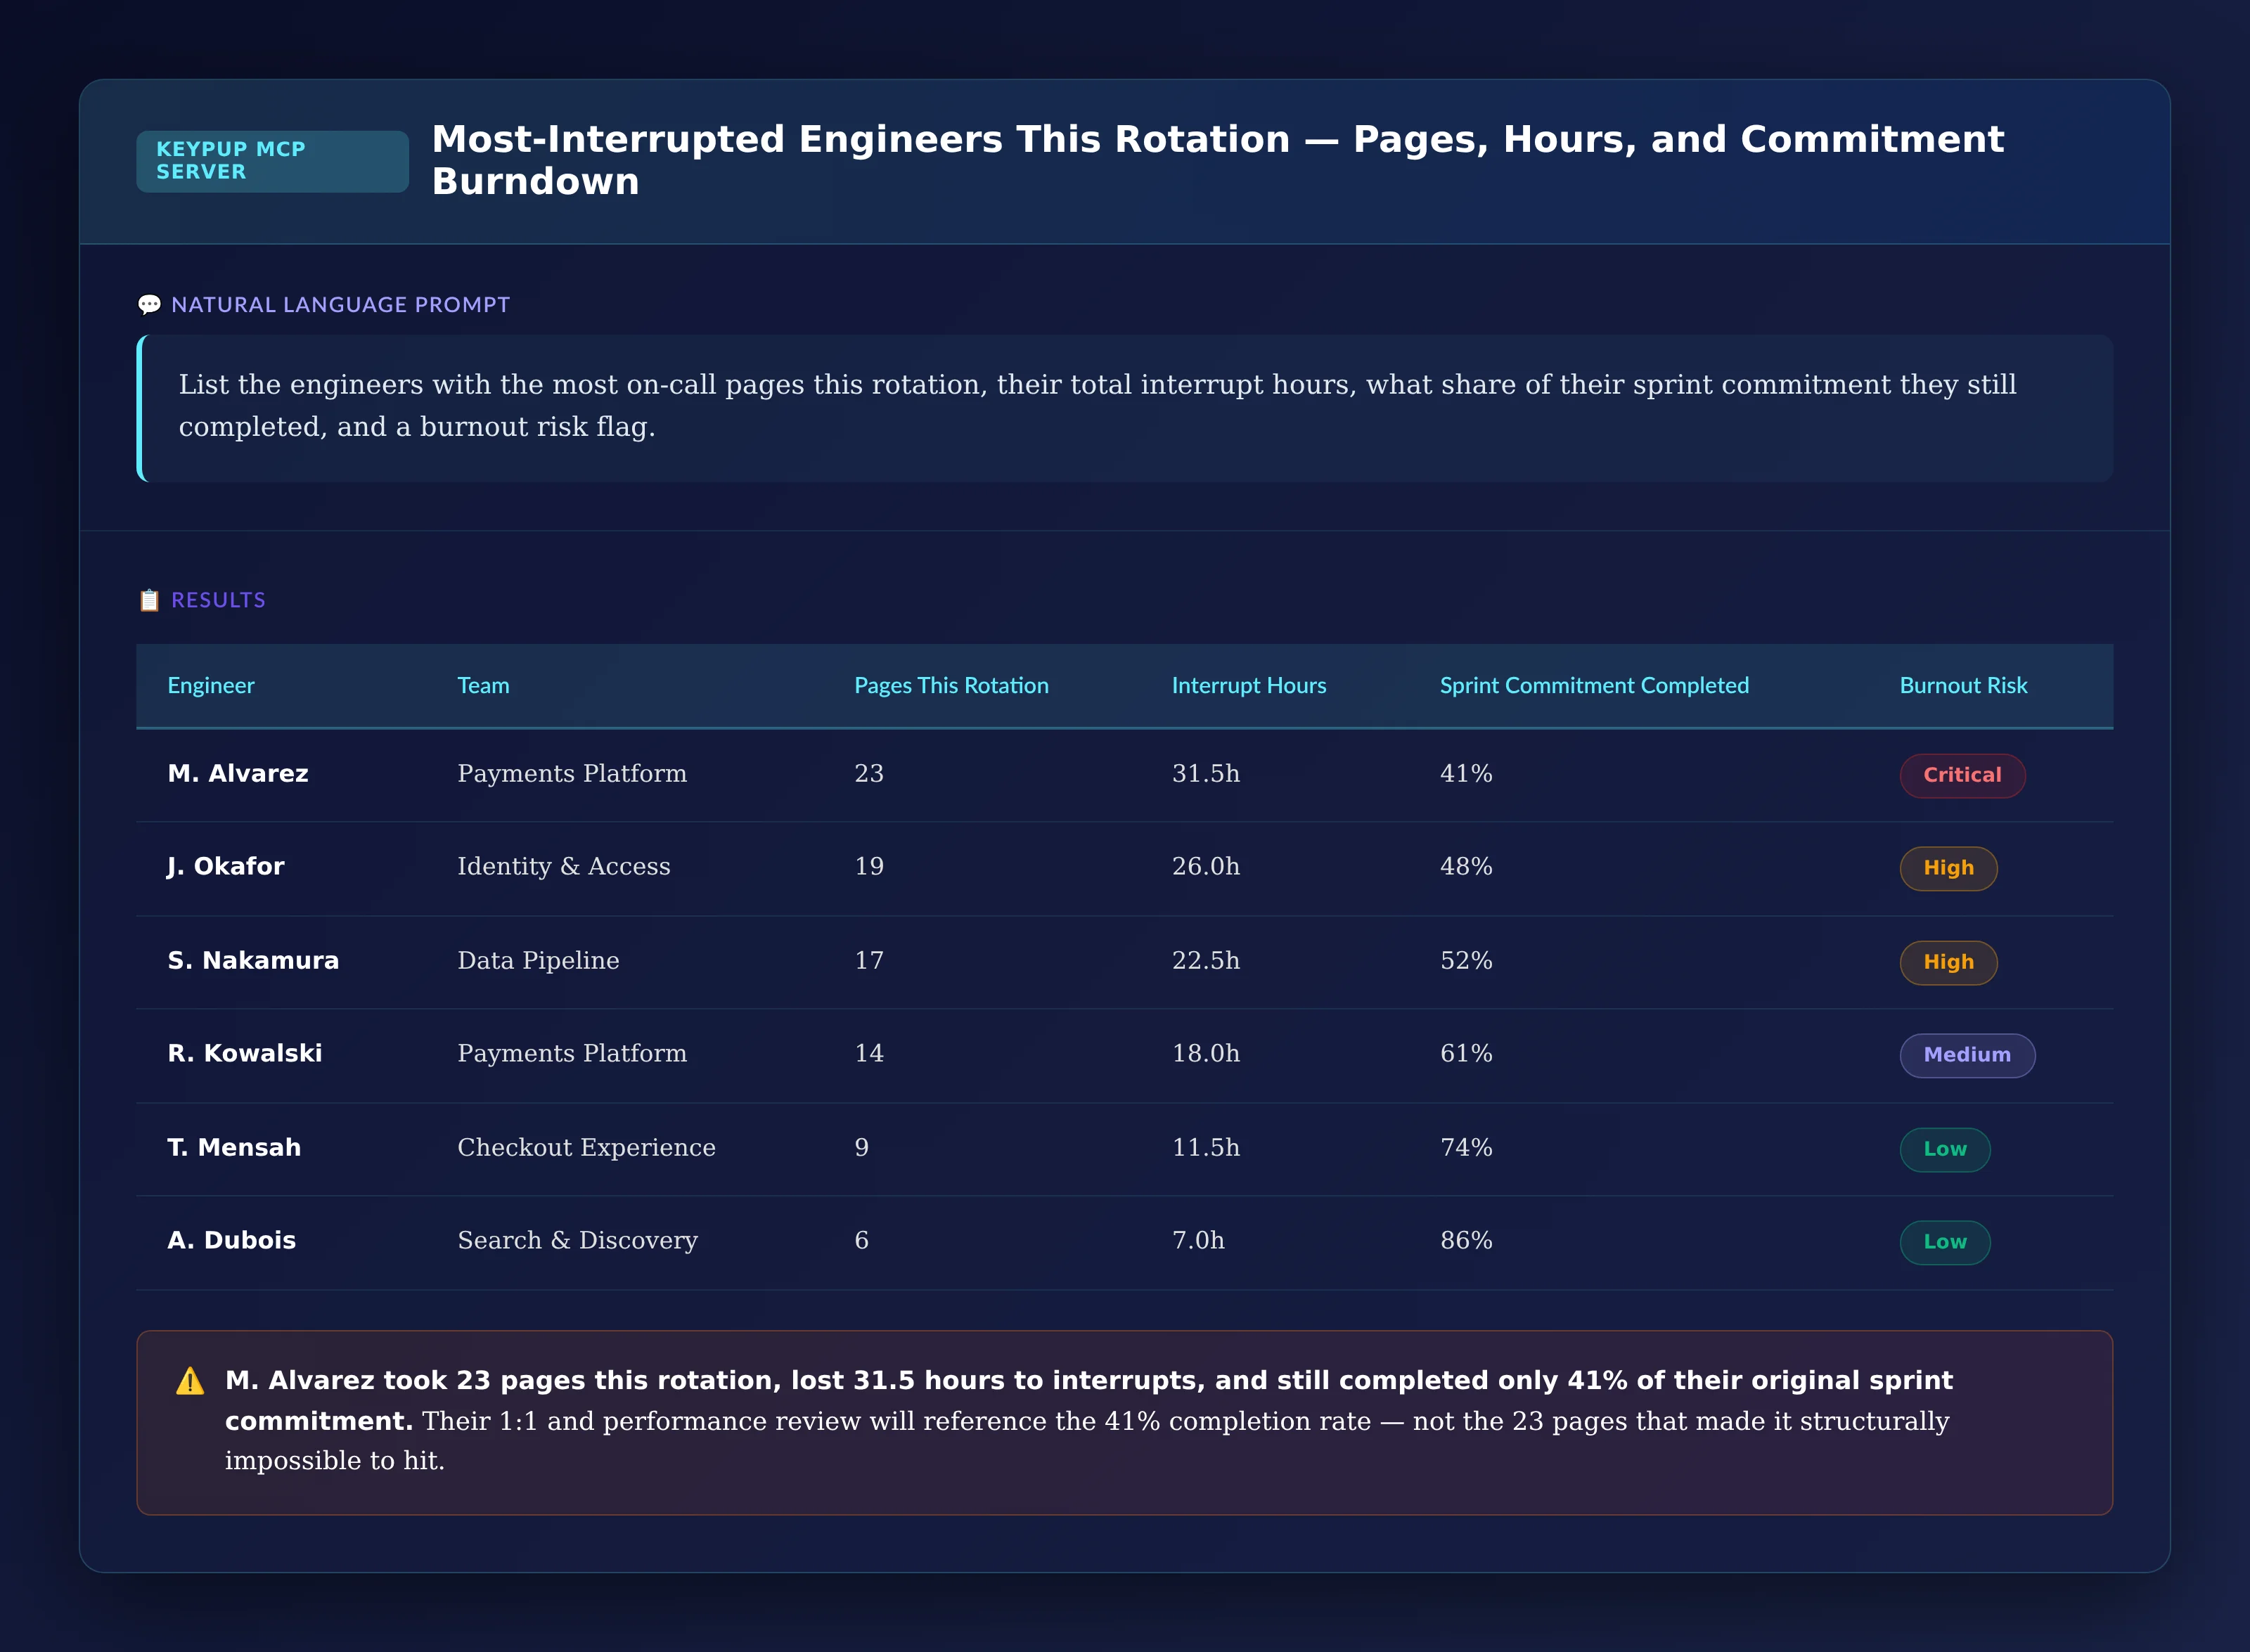Sort by the Pages This Rotation header

pyautogui.click(x=951, y=686)
